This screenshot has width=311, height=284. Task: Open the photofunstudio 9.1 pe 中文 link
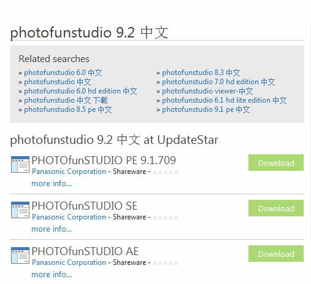pyautogui.click(x=206, y=109)
